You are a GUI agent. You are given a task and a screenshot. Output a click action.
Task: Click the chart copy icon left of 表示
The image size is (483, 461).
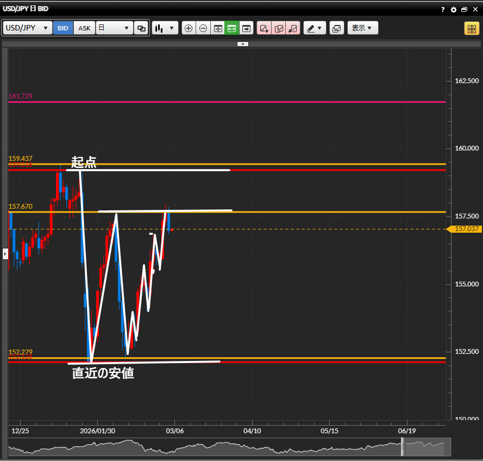(x=336, y=28)
